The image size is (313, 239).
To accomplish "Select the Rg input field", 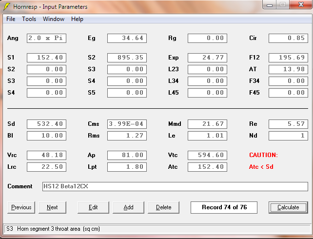I will coord(207,38).
